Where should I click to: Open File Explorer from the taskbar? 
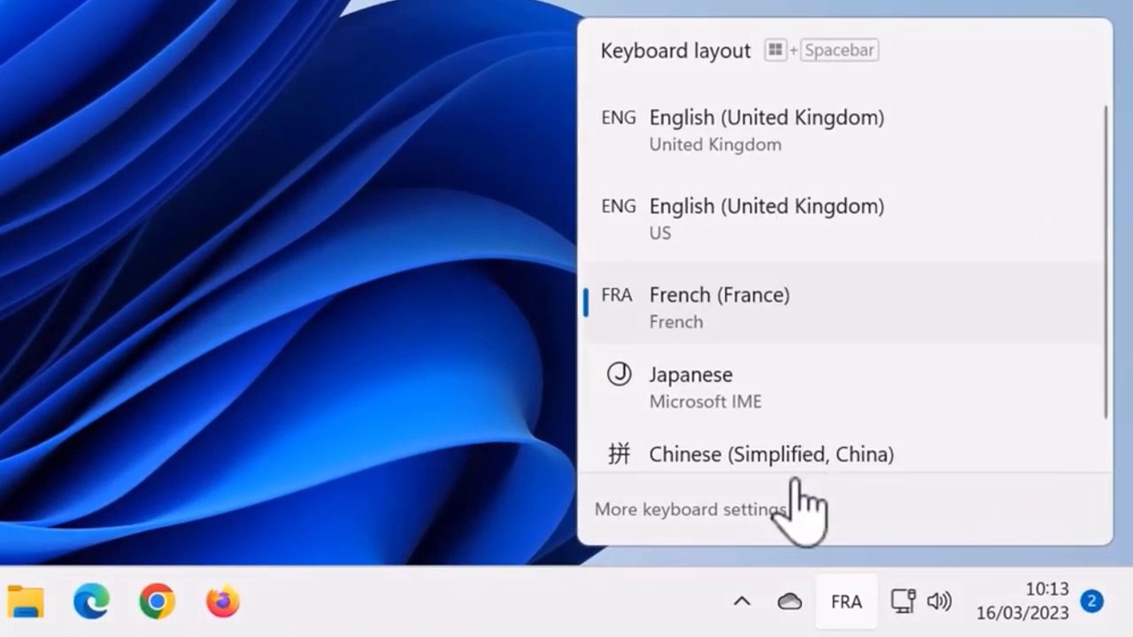[x=26, y=602]
